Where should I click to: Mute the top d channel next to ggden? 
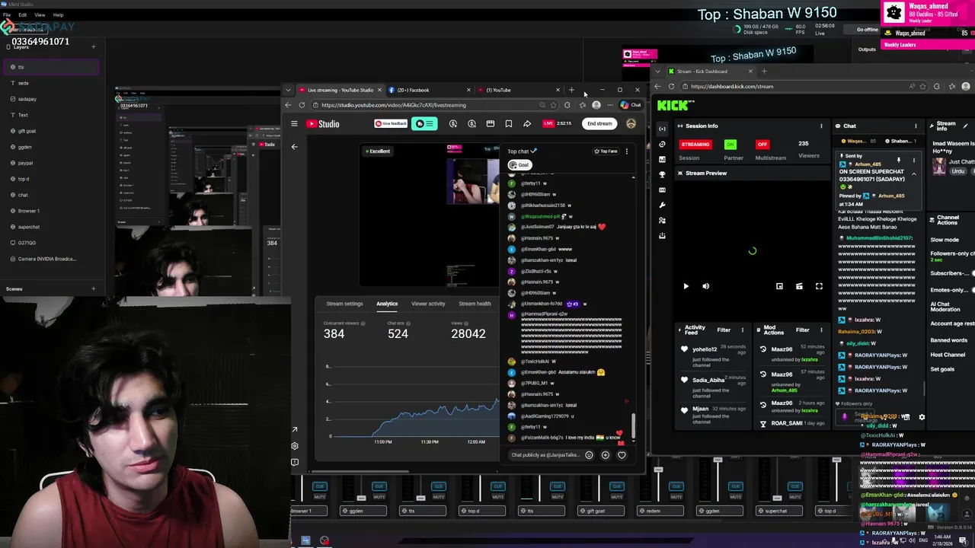click(x=498, y=496)
